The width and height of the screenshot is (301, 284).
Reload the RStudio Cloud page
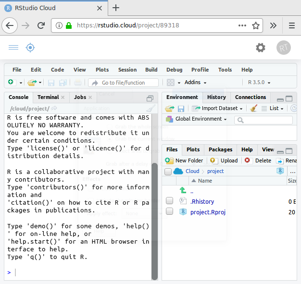coord(41,25)
